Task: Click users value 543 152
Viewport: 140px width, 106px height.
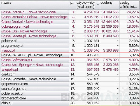Action: [93, 103]
